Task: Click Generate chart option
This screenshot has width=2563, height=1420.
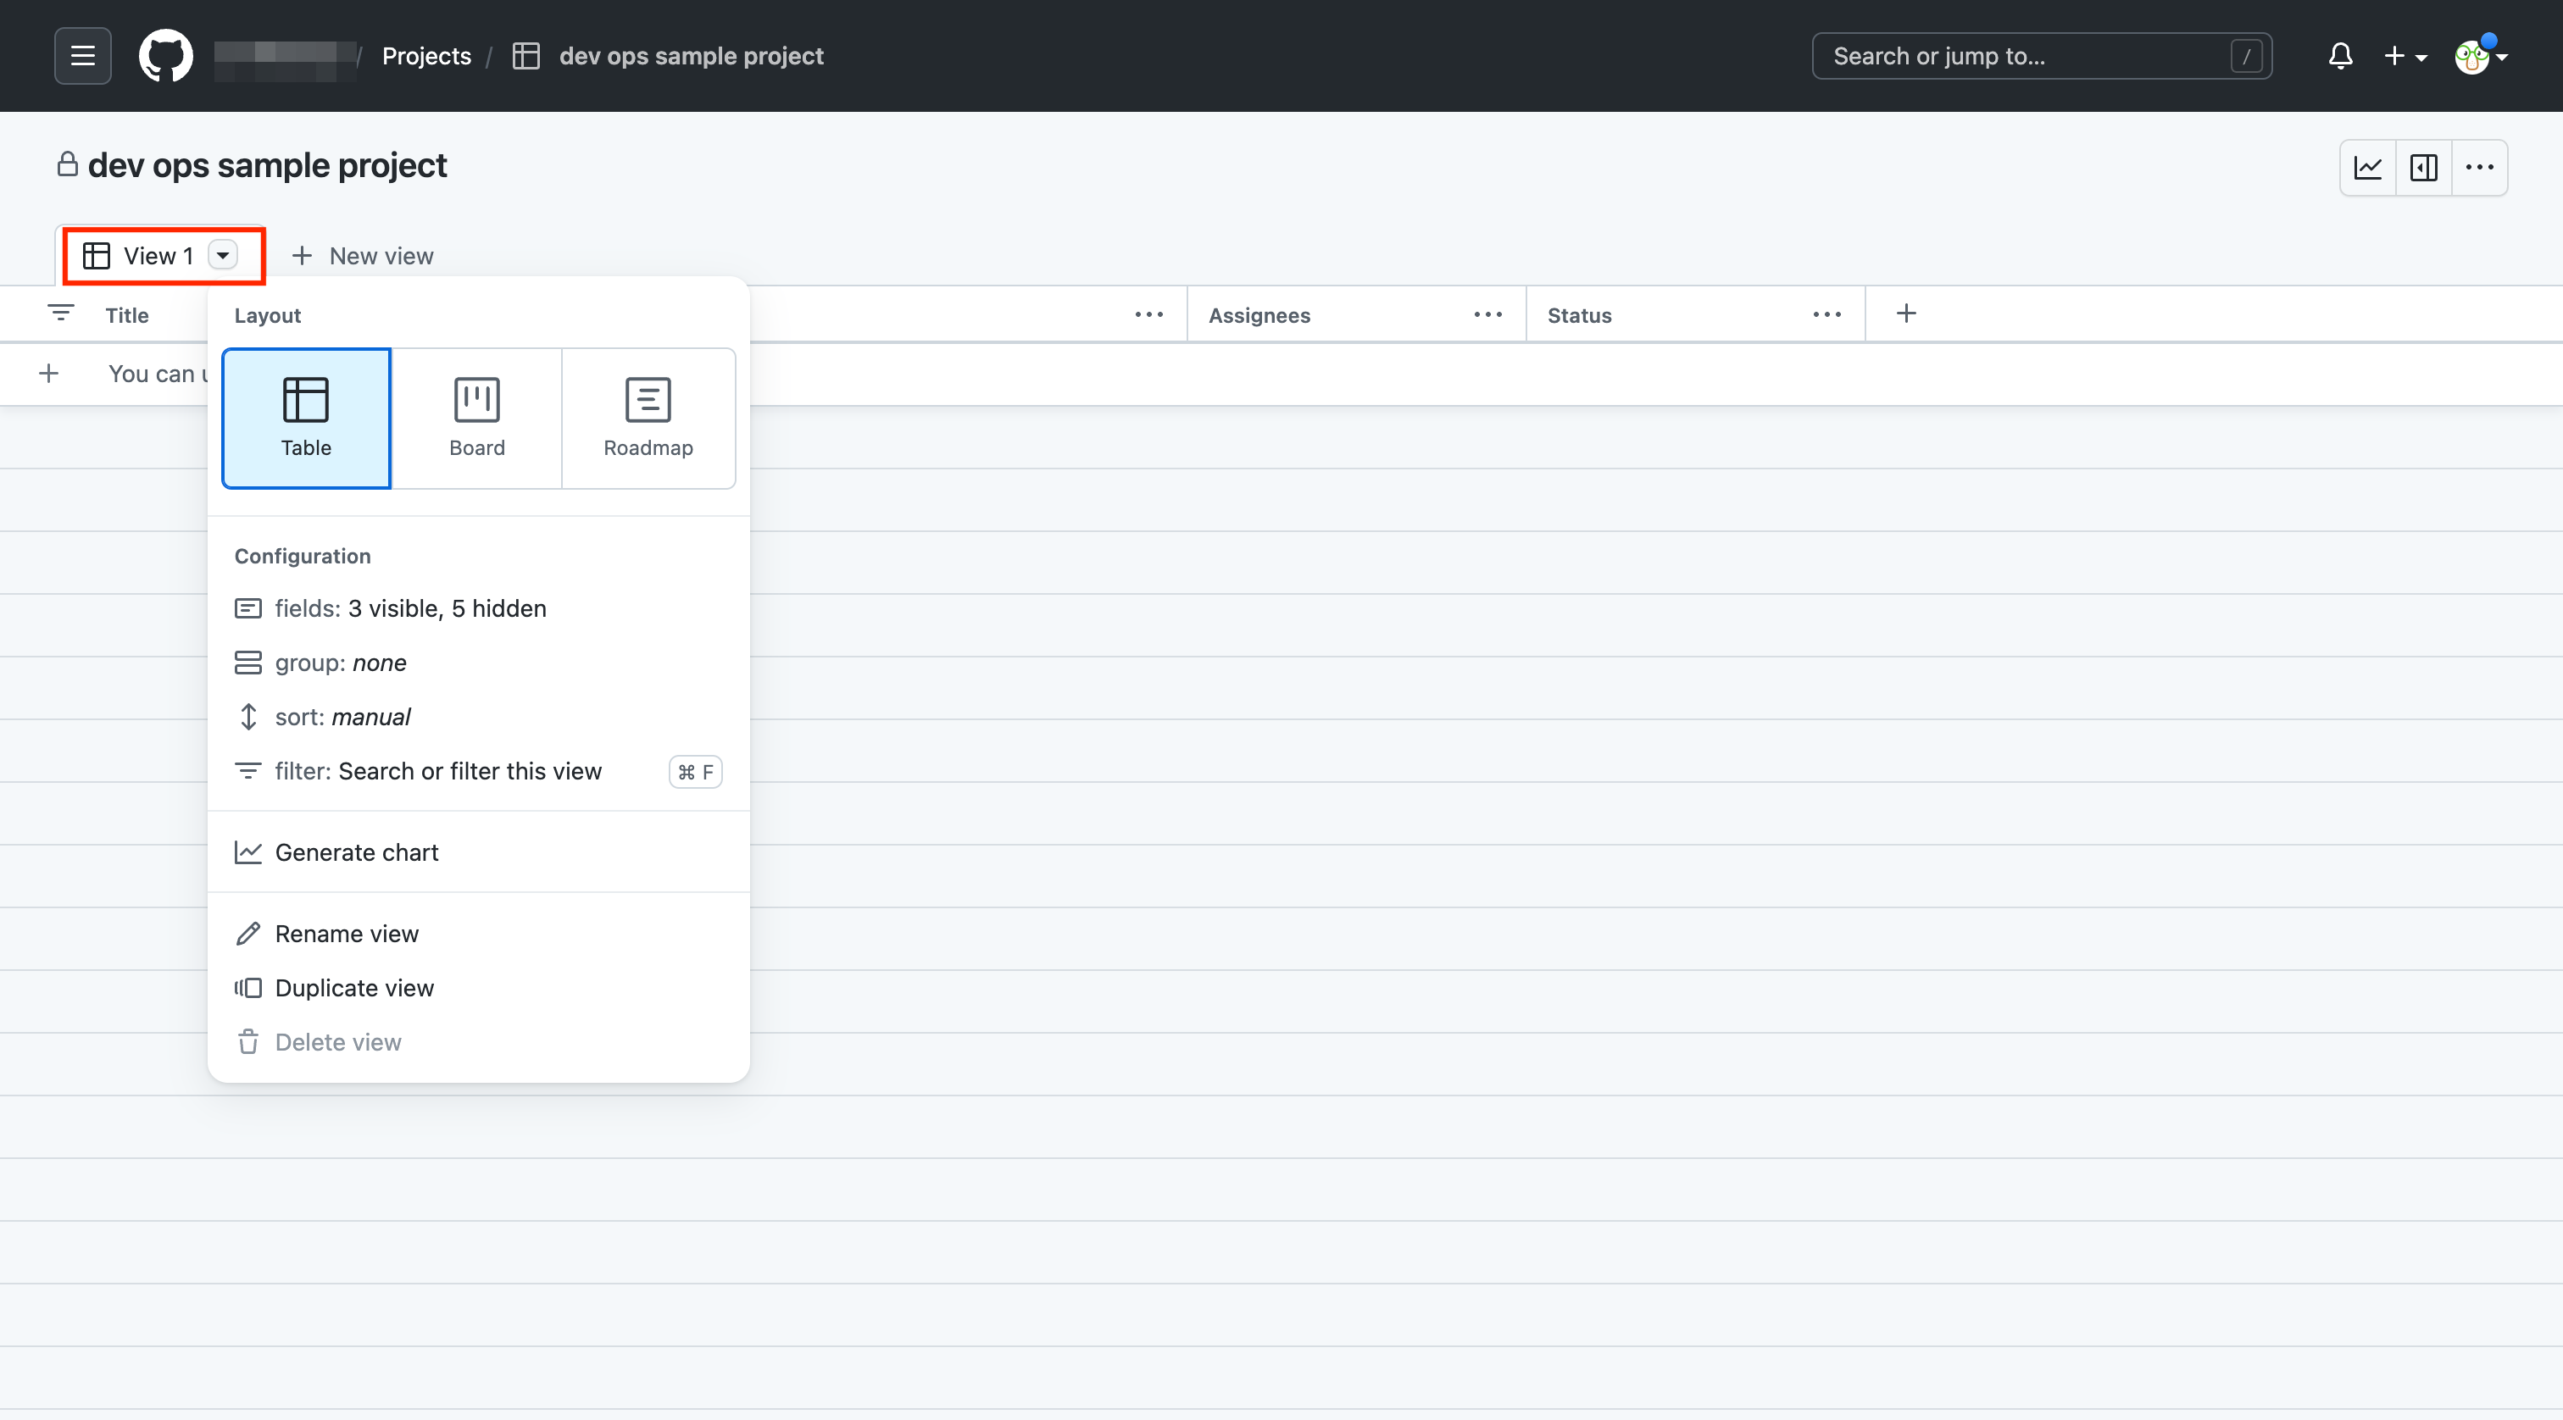Action: 356,852
